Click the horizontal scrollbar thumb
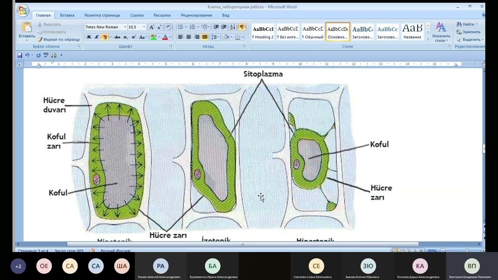This screenshot has width=498, height=280. coord(243,245)
